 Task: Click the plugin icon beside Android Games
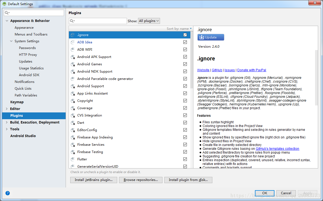[72, 64]
